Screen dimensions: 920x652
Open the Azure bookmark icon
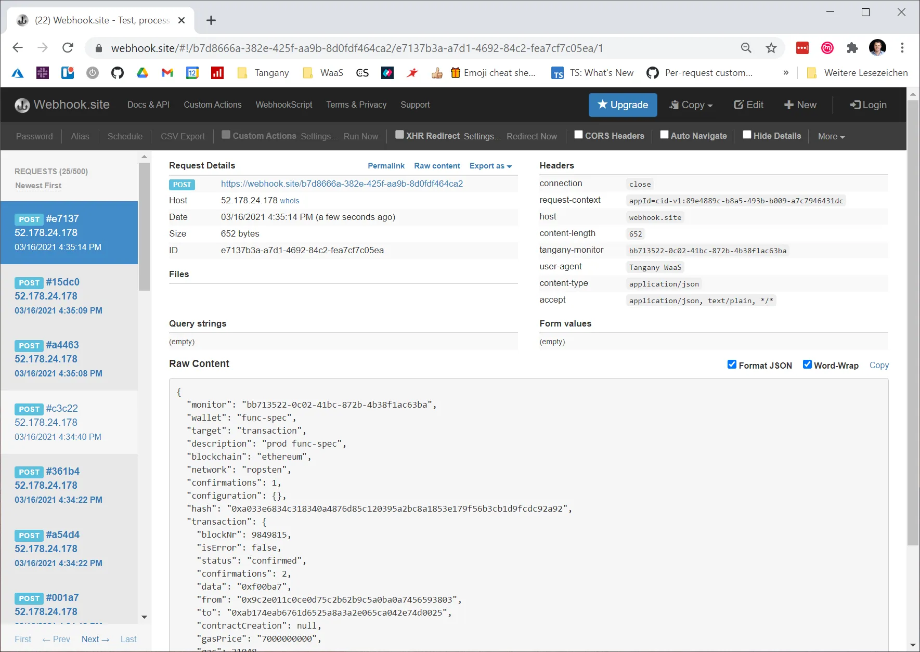18,73
